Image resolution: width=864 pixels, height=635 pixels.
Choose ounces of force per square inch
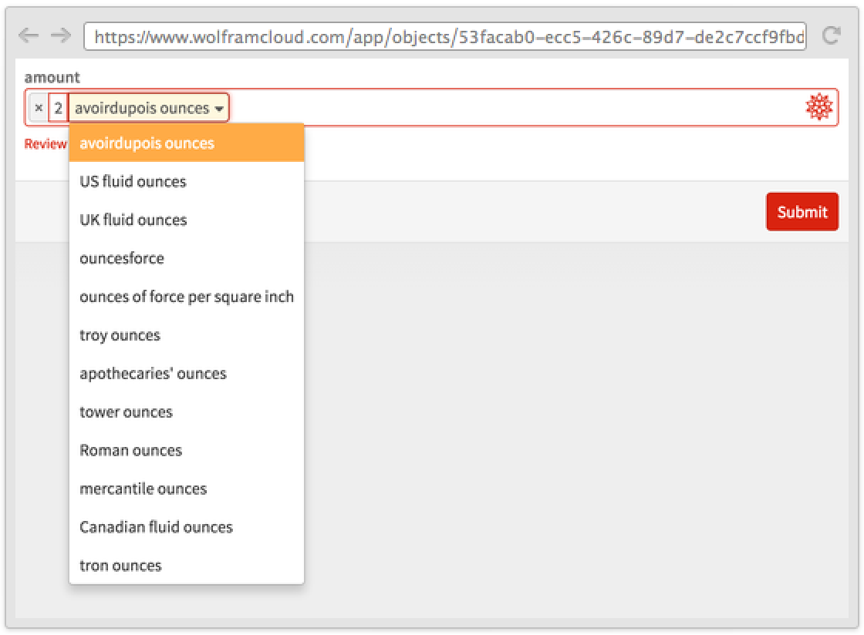point(186,297)
